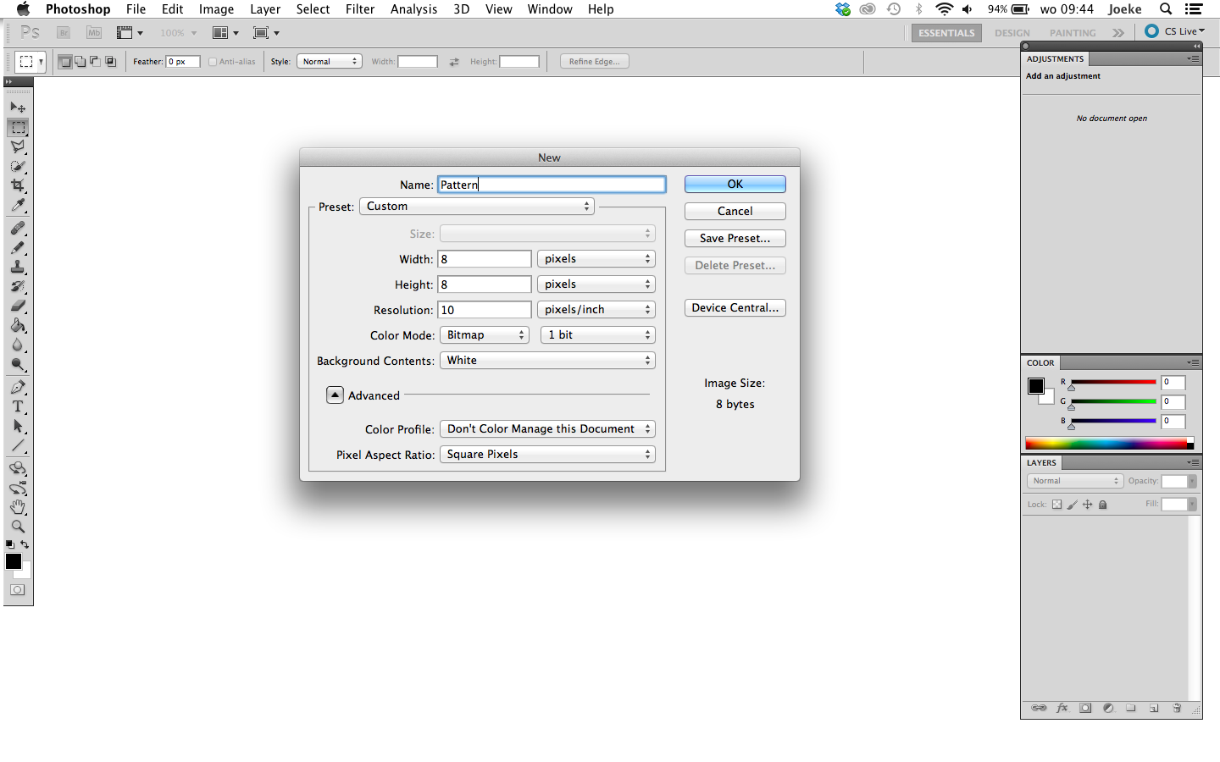
Task: Select the Paint Bucket tool
Action: pos(18,325)
